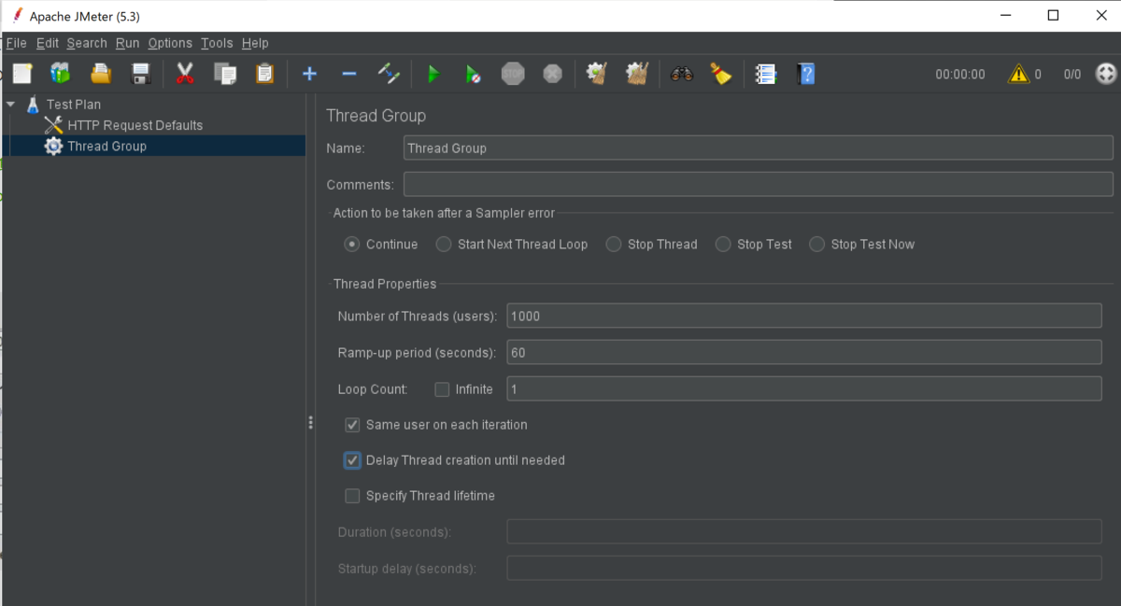Image resolution: width=1121 pixels, height=606 pixels.
Task: Select the Stop Test Now option
Action: tap(817, 245)
